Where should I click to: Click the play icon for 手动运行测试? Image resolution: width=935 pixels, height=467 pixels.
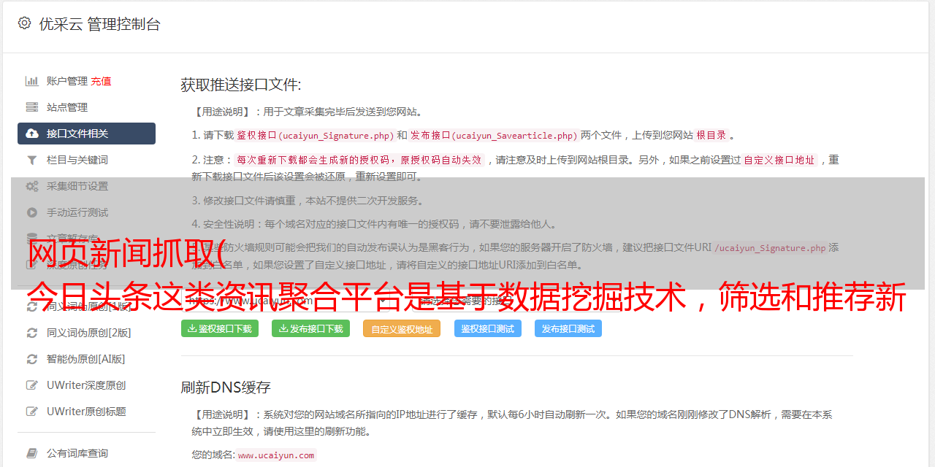[x=32, y=212]
